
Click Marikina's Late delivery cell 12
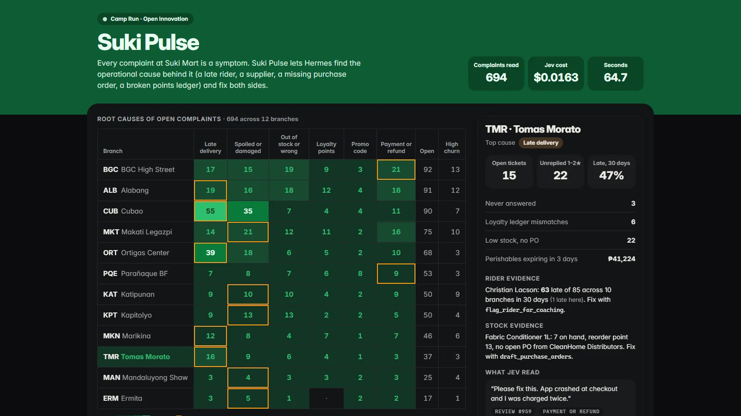(x=210, y=336)
